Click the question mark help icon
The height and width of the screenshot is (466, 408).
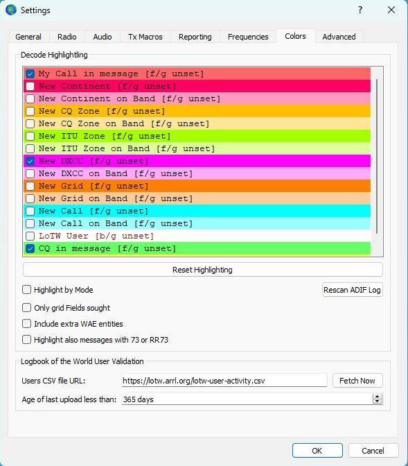tap(360, 10)
